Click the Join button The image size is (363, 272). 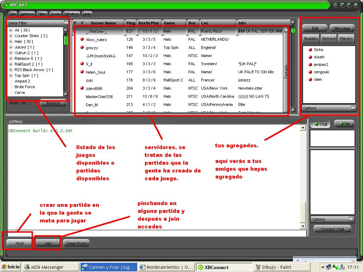(x=48, y=243)
